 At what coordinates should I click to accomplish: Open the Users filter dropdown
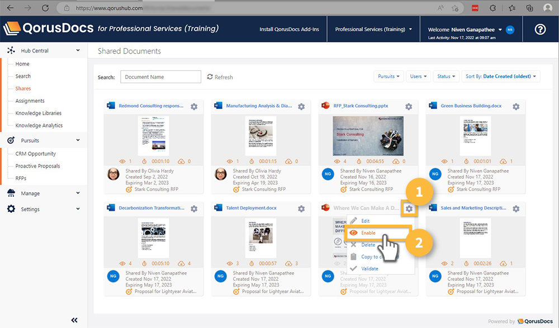click(x=418, y=77)
